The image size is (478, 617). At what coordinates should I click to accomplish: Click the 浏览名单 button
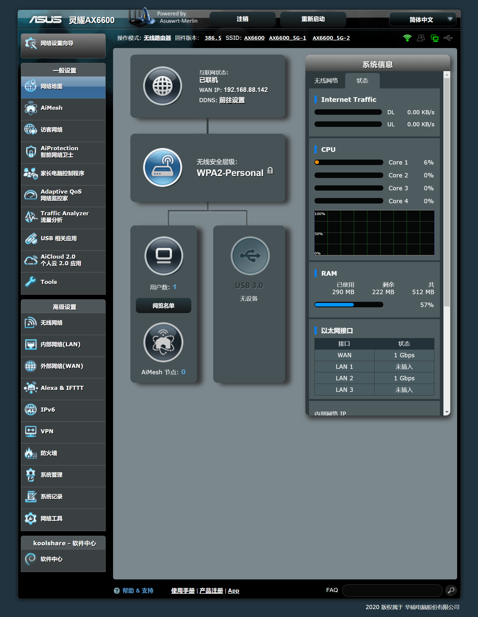[164, 306]
